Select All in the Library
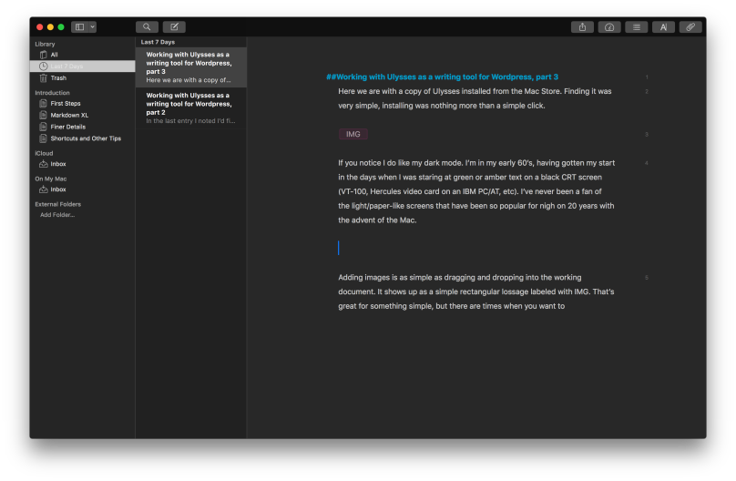Image resolution: width=736 pixels, height=481 pixels. click(x=83, y=55)
